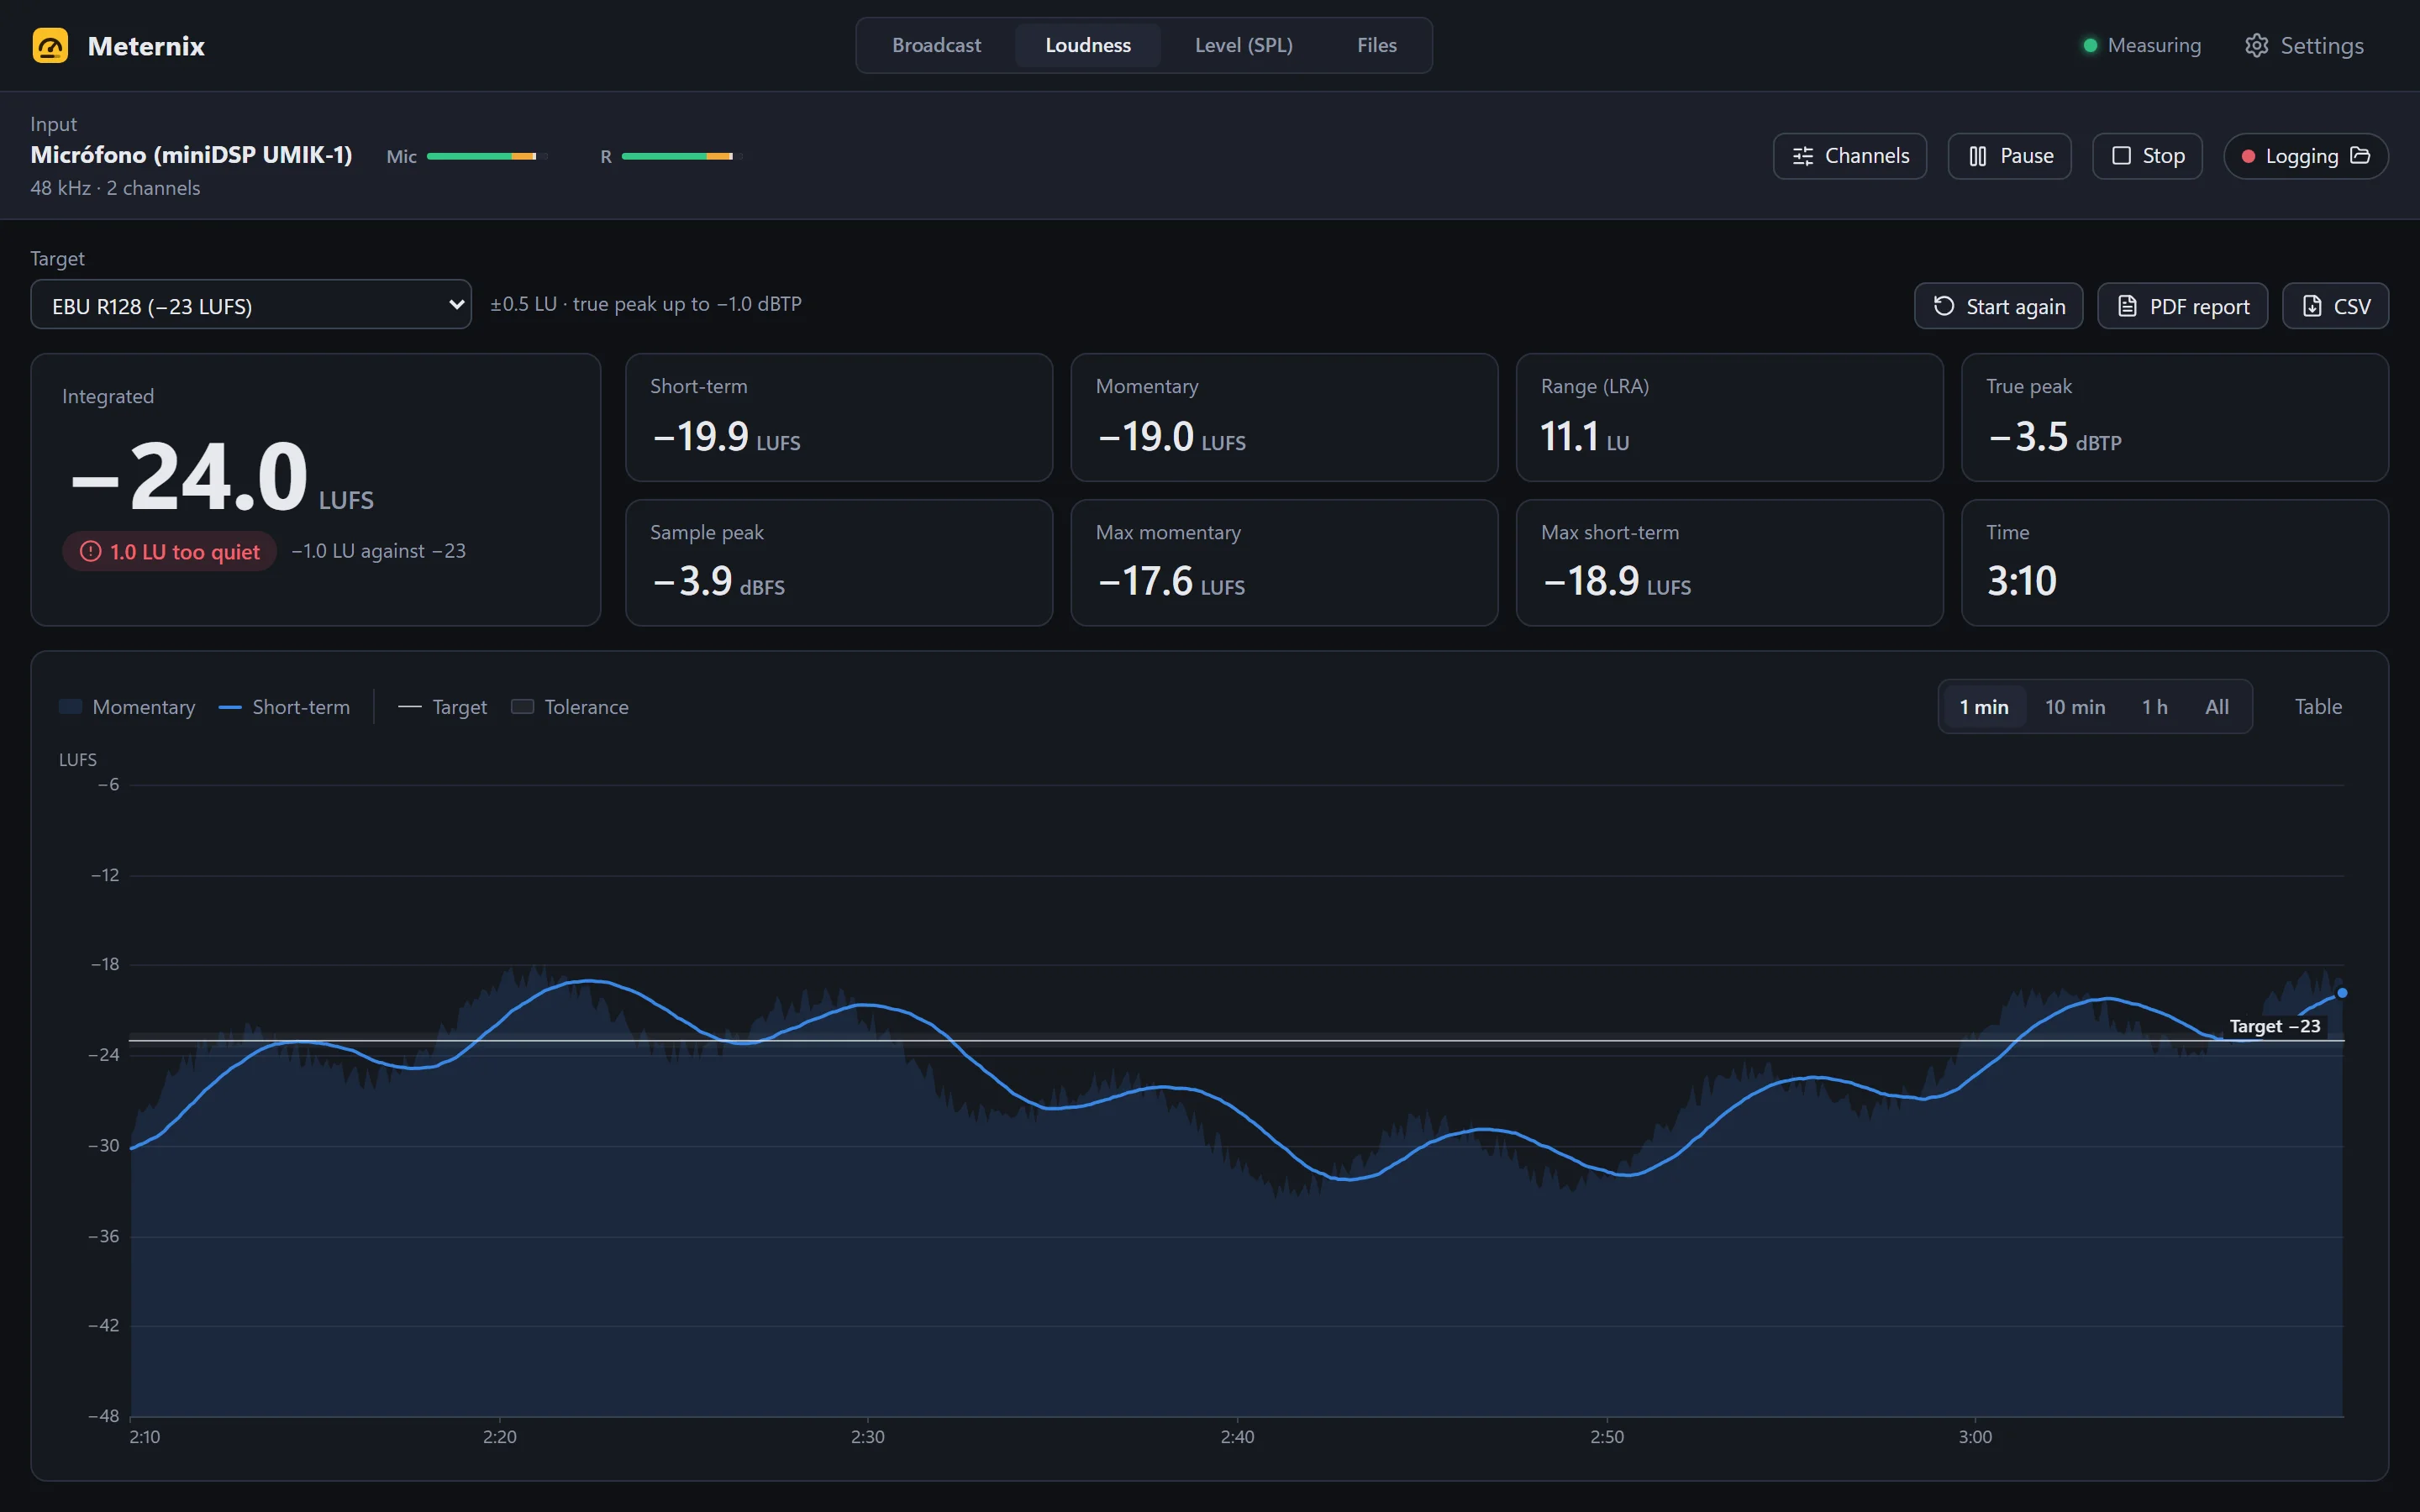2420x1512 pixels.
Task: Select the 10 min time range
Action: coord(2075,707)
